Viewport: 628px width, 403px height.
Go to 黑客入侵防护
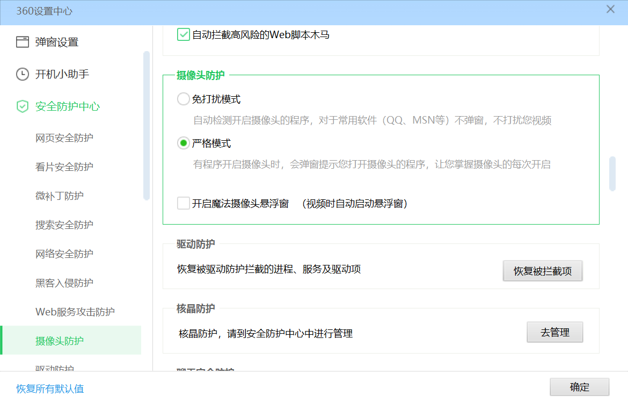[x=64, y=283]
